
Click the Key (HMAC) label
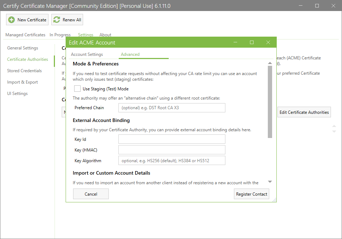[86, 150]
